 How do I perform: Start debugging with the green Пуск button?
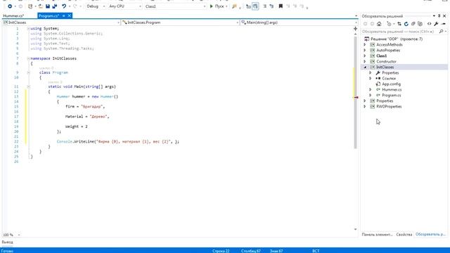(x=217, y=6)
